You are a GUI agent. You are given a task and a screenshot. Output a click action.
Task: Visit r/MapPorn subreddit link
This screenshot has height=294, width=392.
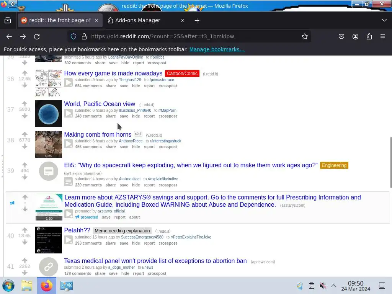click(167, 110)
